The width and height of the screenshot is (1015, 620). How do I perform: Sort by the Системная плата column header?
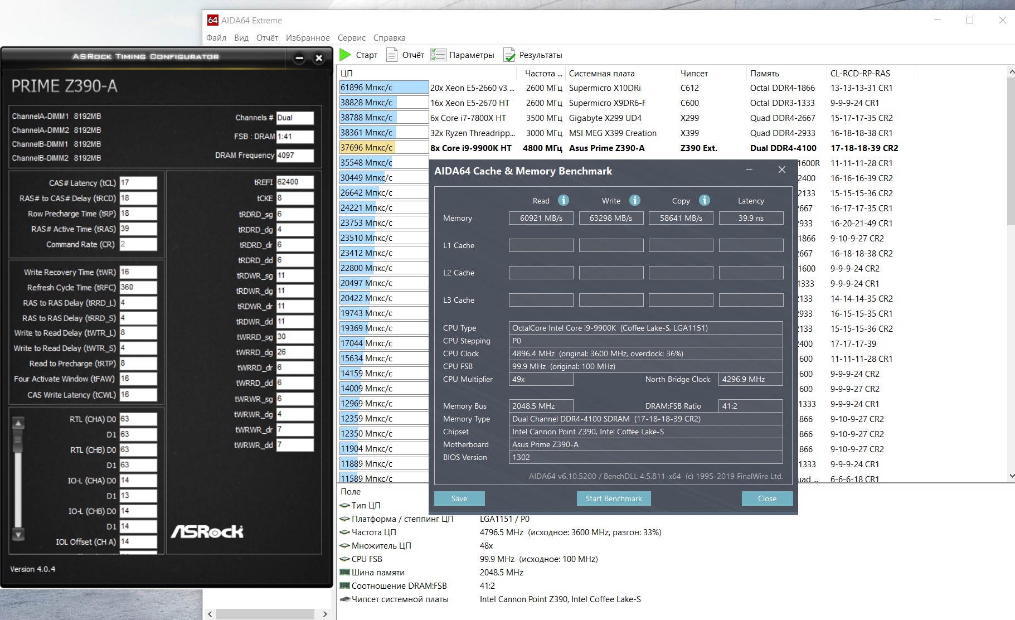(x=621, y=74)
